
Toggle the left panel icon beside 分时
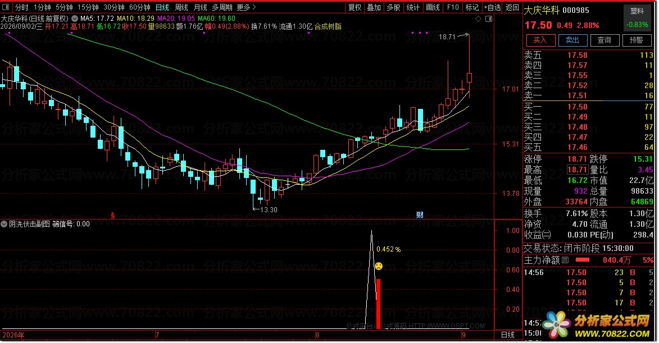[x=6, y=7]
